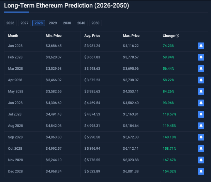Viewport: 211px width, 182px height.
Task: Select the 2027 prediction tab
Action: [x=25, y=23]
